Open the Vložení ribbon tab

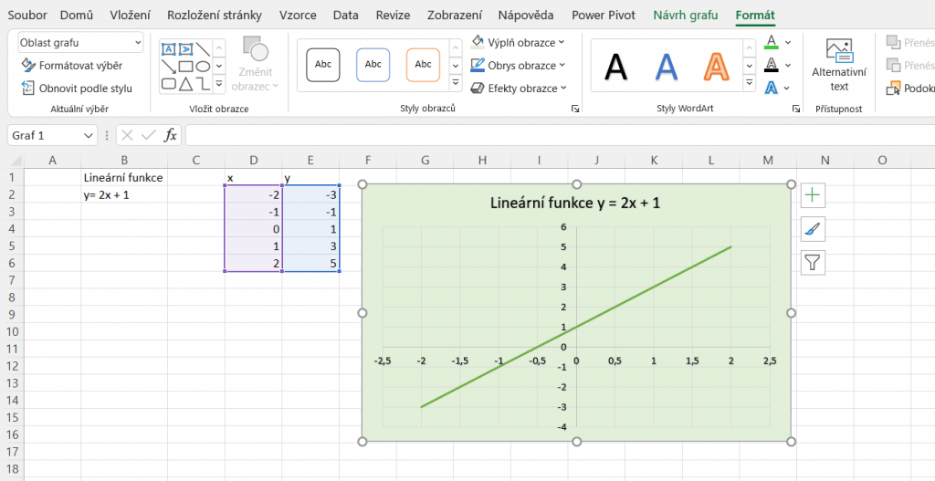point(131,15)
